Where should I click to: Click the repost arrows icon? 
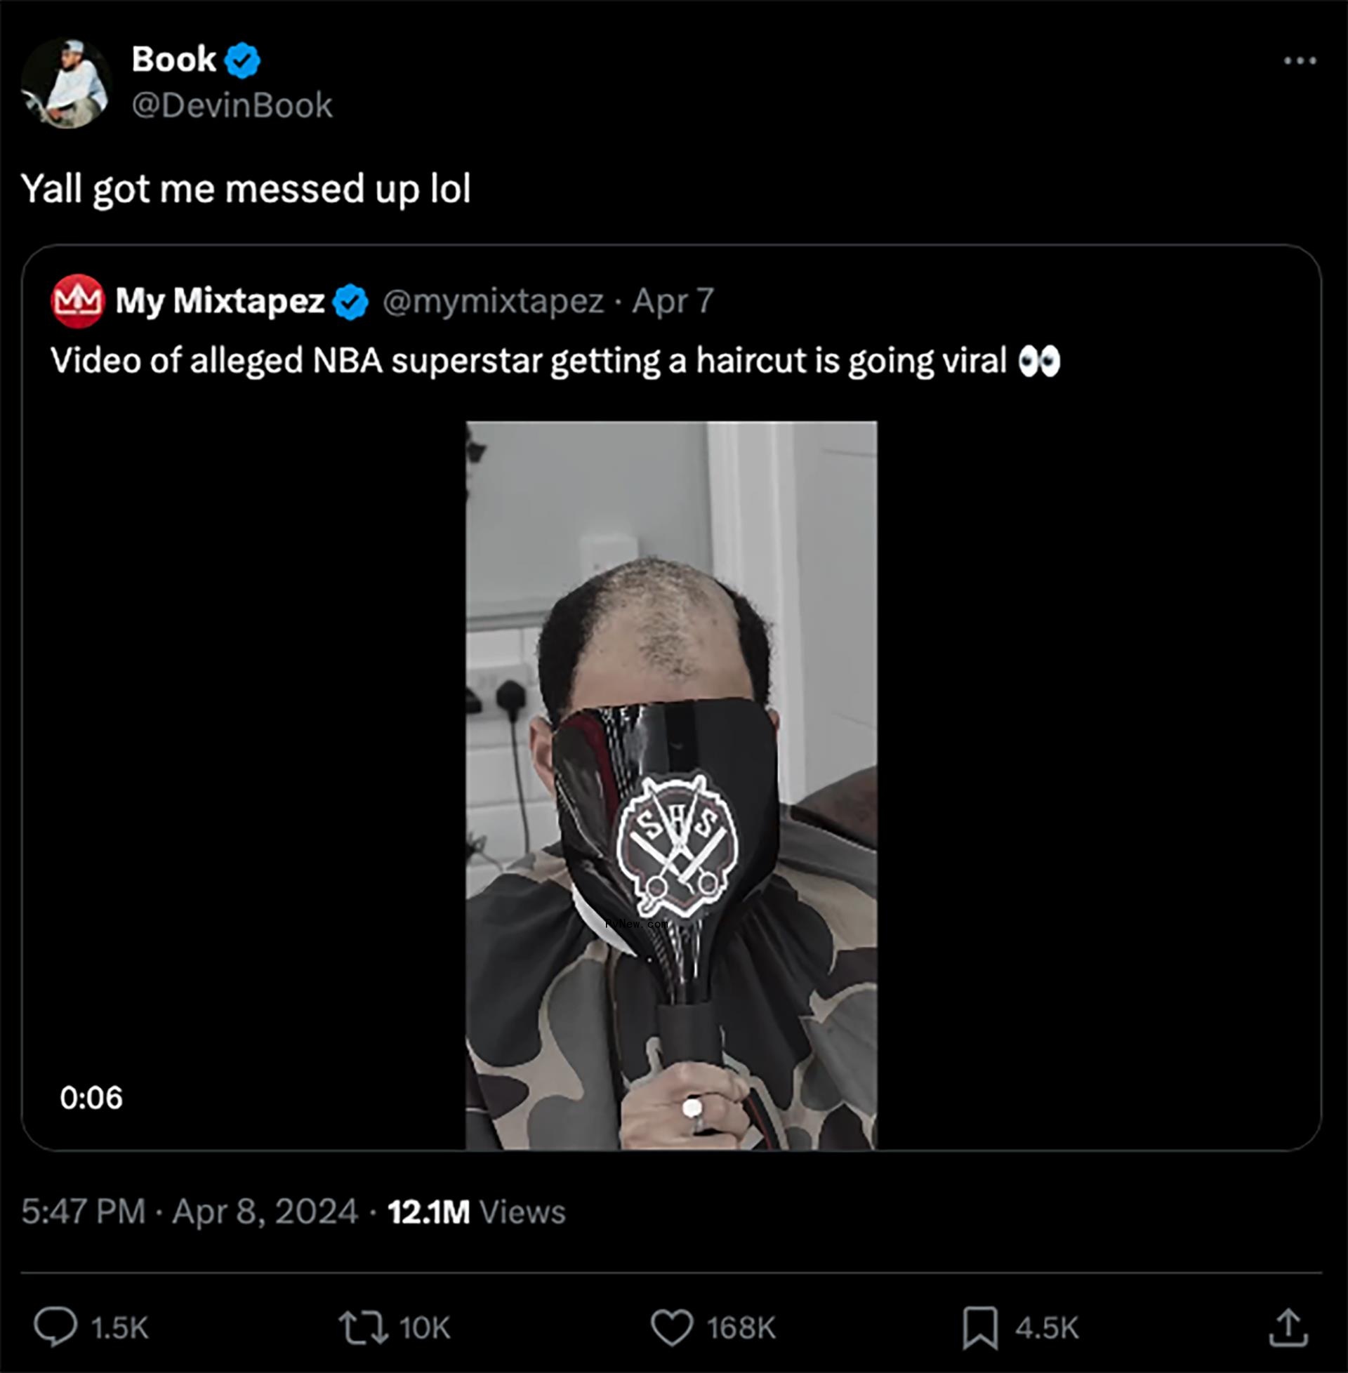pos(362,1327)
